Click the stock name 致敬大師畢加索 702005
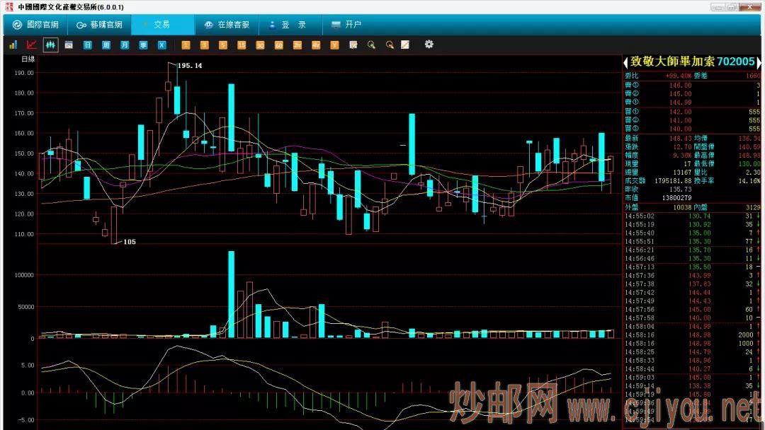765x430 pixels. click(x=692, y=62)
